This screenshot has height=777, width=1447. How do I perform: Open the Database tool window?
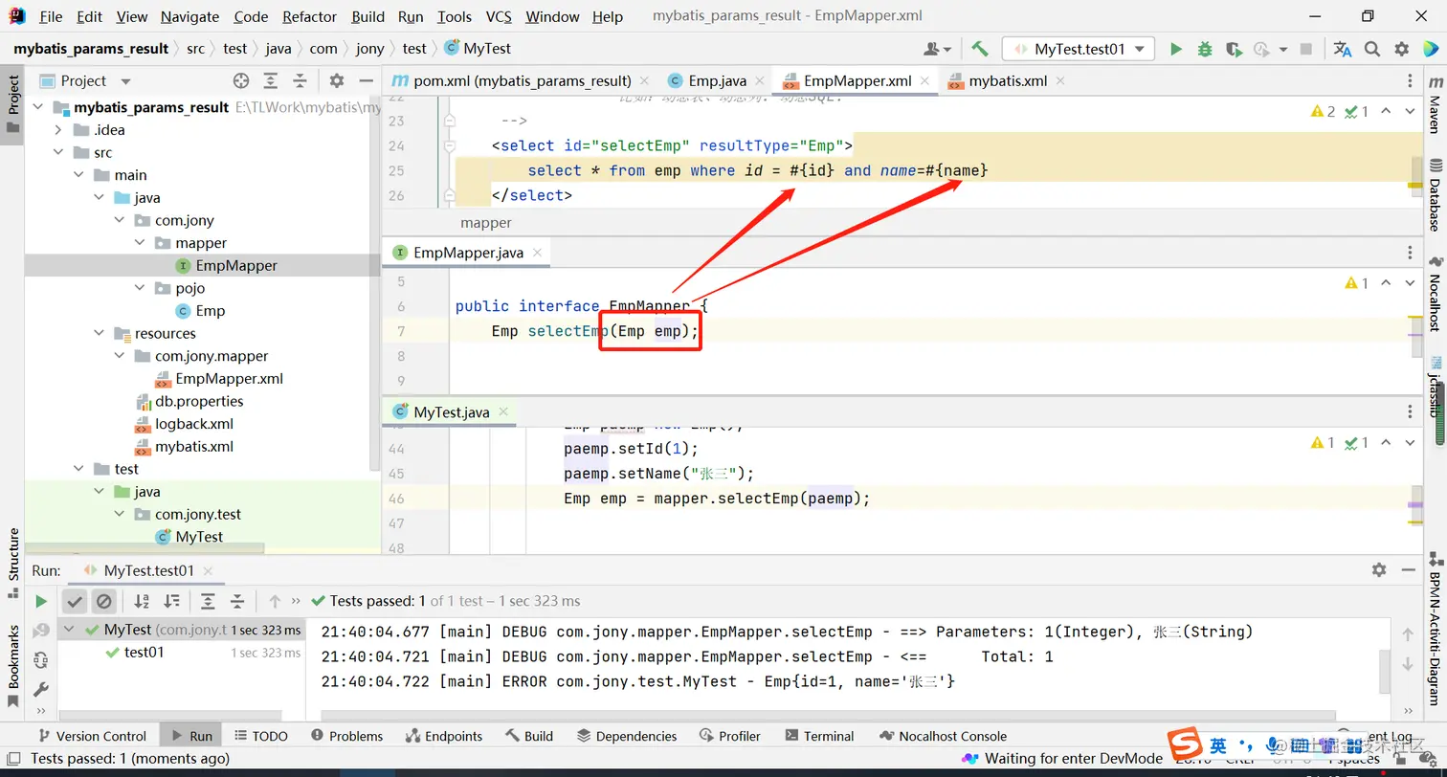tap(1435, 196)
